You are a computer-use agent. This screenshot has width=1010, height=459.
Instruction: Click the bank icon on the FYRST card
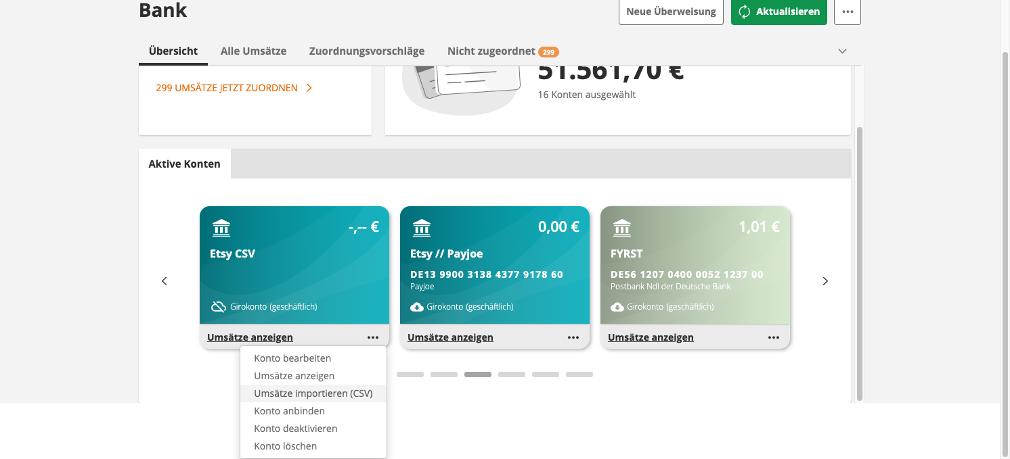coord(622,228)
